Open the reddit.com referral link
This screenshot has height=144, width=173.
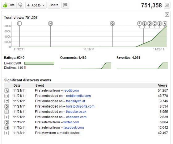coord(71,90)
